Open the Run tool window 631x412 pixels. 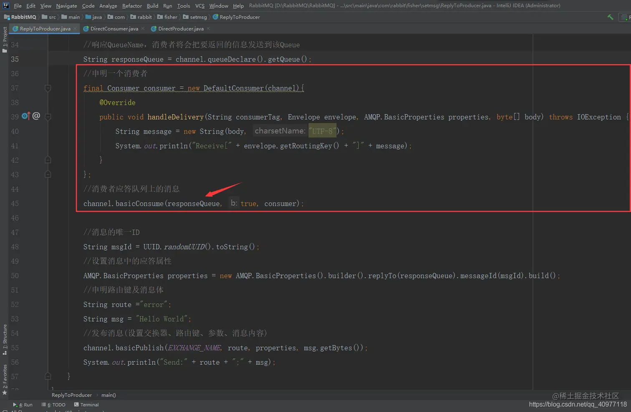coord(23,404)
